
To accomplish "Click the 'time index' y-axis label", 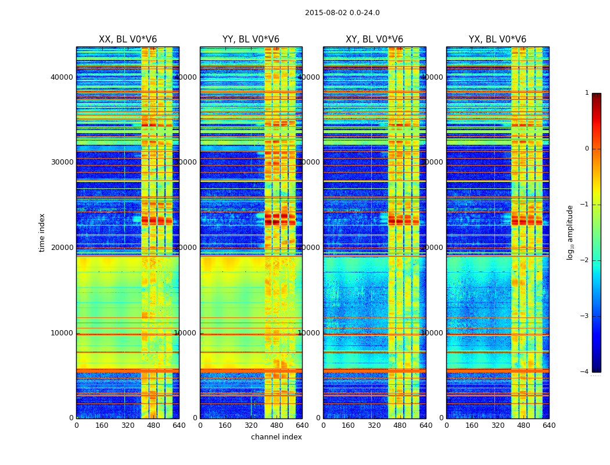I will click(42, 233).
